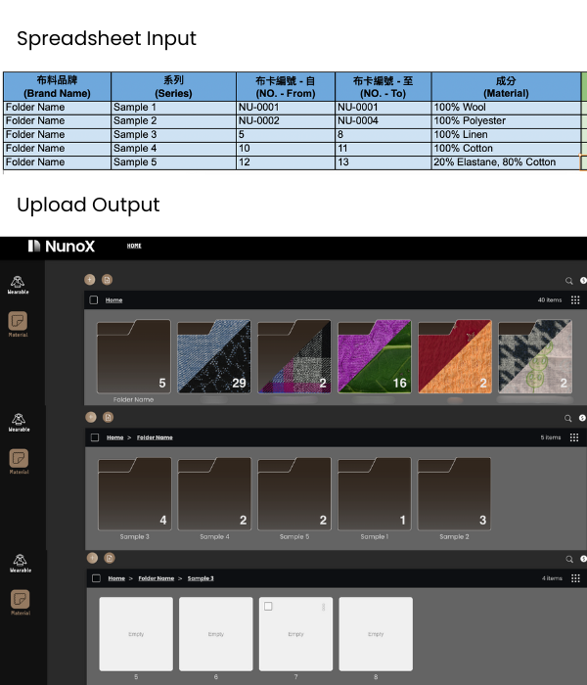Viewport: 587px width, 685px height.
Task: Open the purple and green fabric folder
Action: tap(375, 356)
